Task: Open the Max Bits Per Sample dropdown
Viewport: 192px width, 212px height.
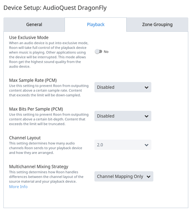Action: (123, 116)
